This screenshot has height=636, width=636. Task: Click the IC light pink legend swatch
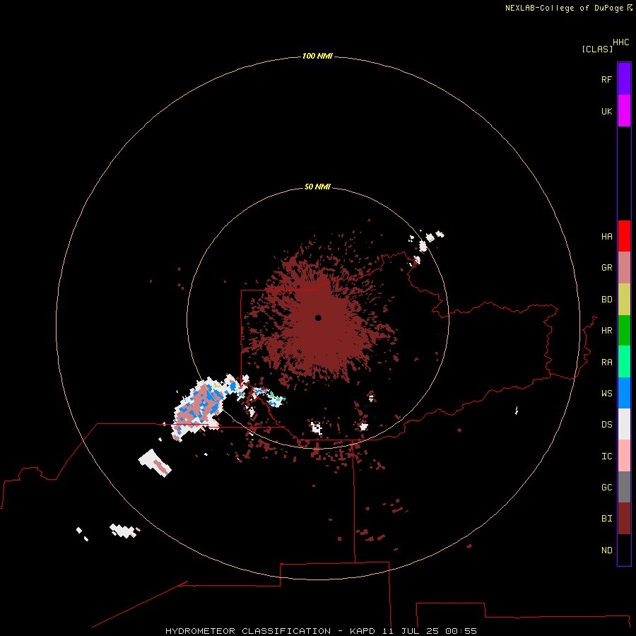pyautogui.click(x=624, y=456)
